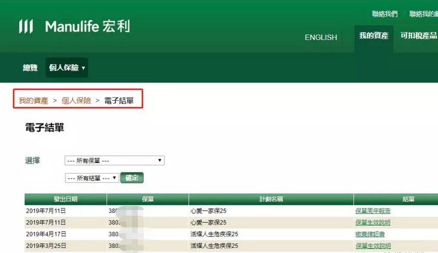Open 聯絡我們 link at top
Screen dimensions: 438x253
pyautogui.click(x=385, y=14)
